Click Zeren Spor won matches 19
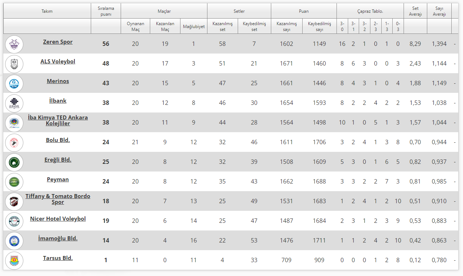The height and width of the screenshot is (276, 463). [165, 44]
